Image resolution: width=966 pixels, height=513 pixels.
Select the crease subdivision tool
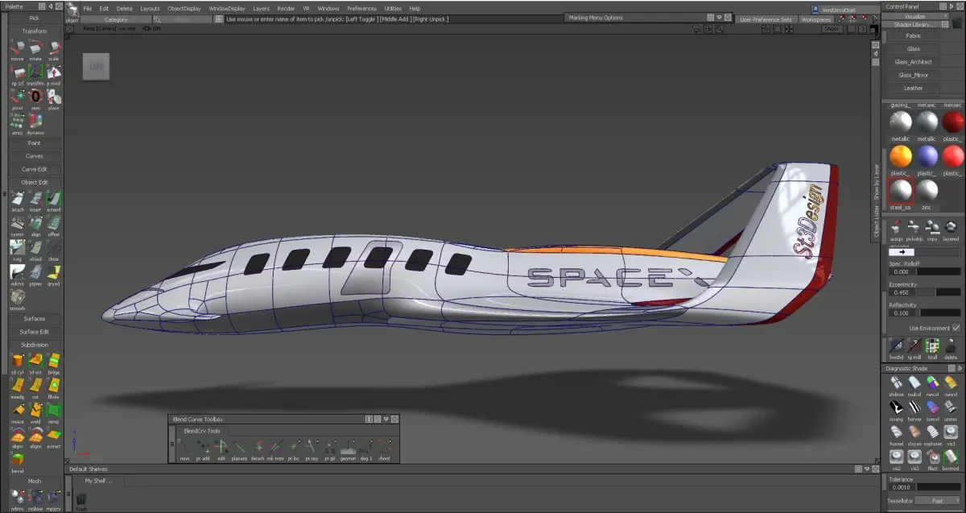17,412
